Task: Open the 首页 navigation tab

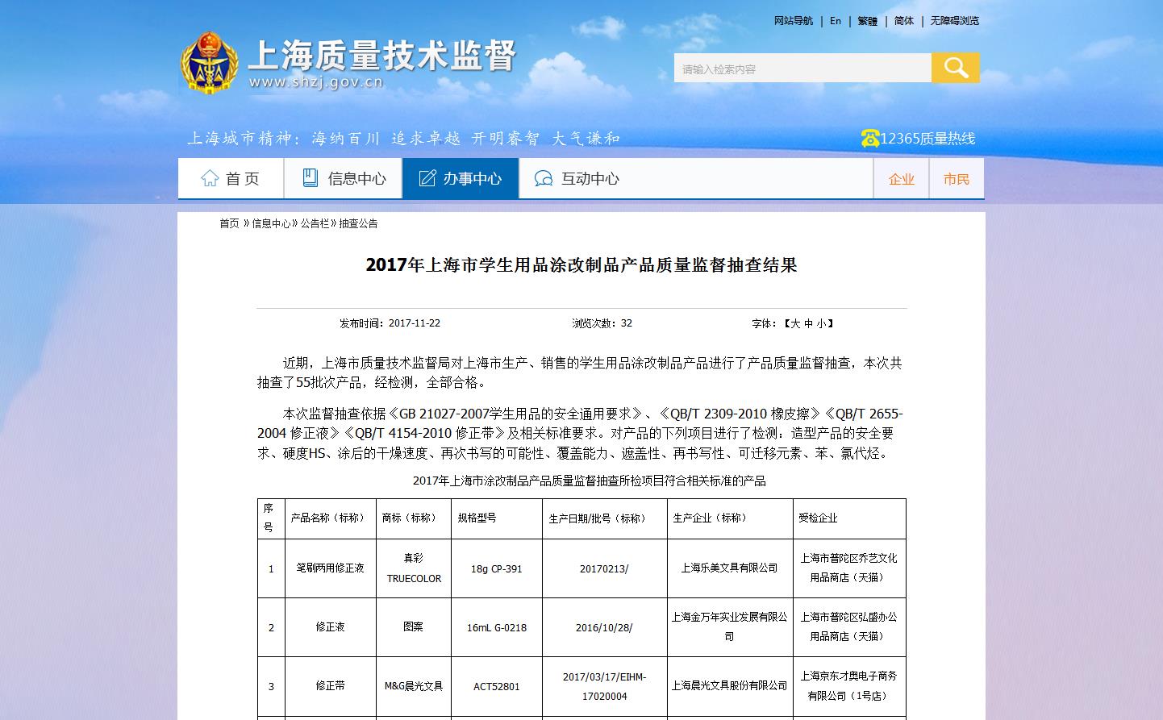Action: 231,178
